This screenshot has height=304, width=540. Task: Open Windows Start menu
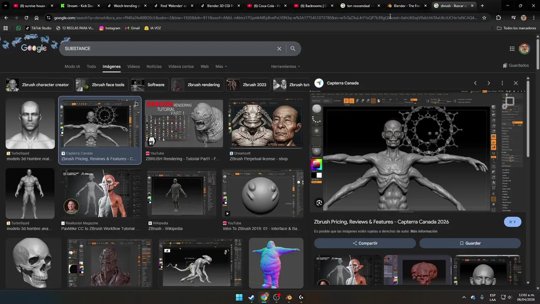tap(239, 297)
